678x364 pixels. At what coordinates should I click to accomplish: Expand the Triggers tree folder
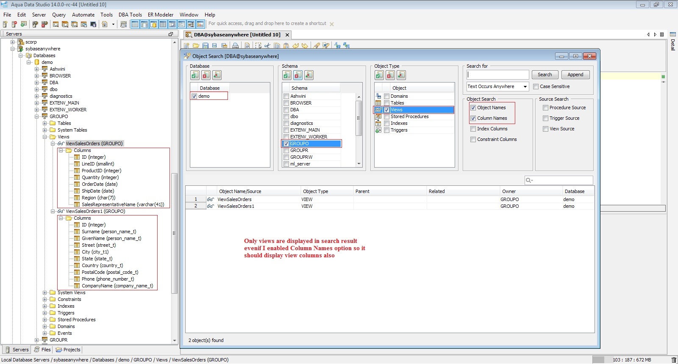(45, 313)
